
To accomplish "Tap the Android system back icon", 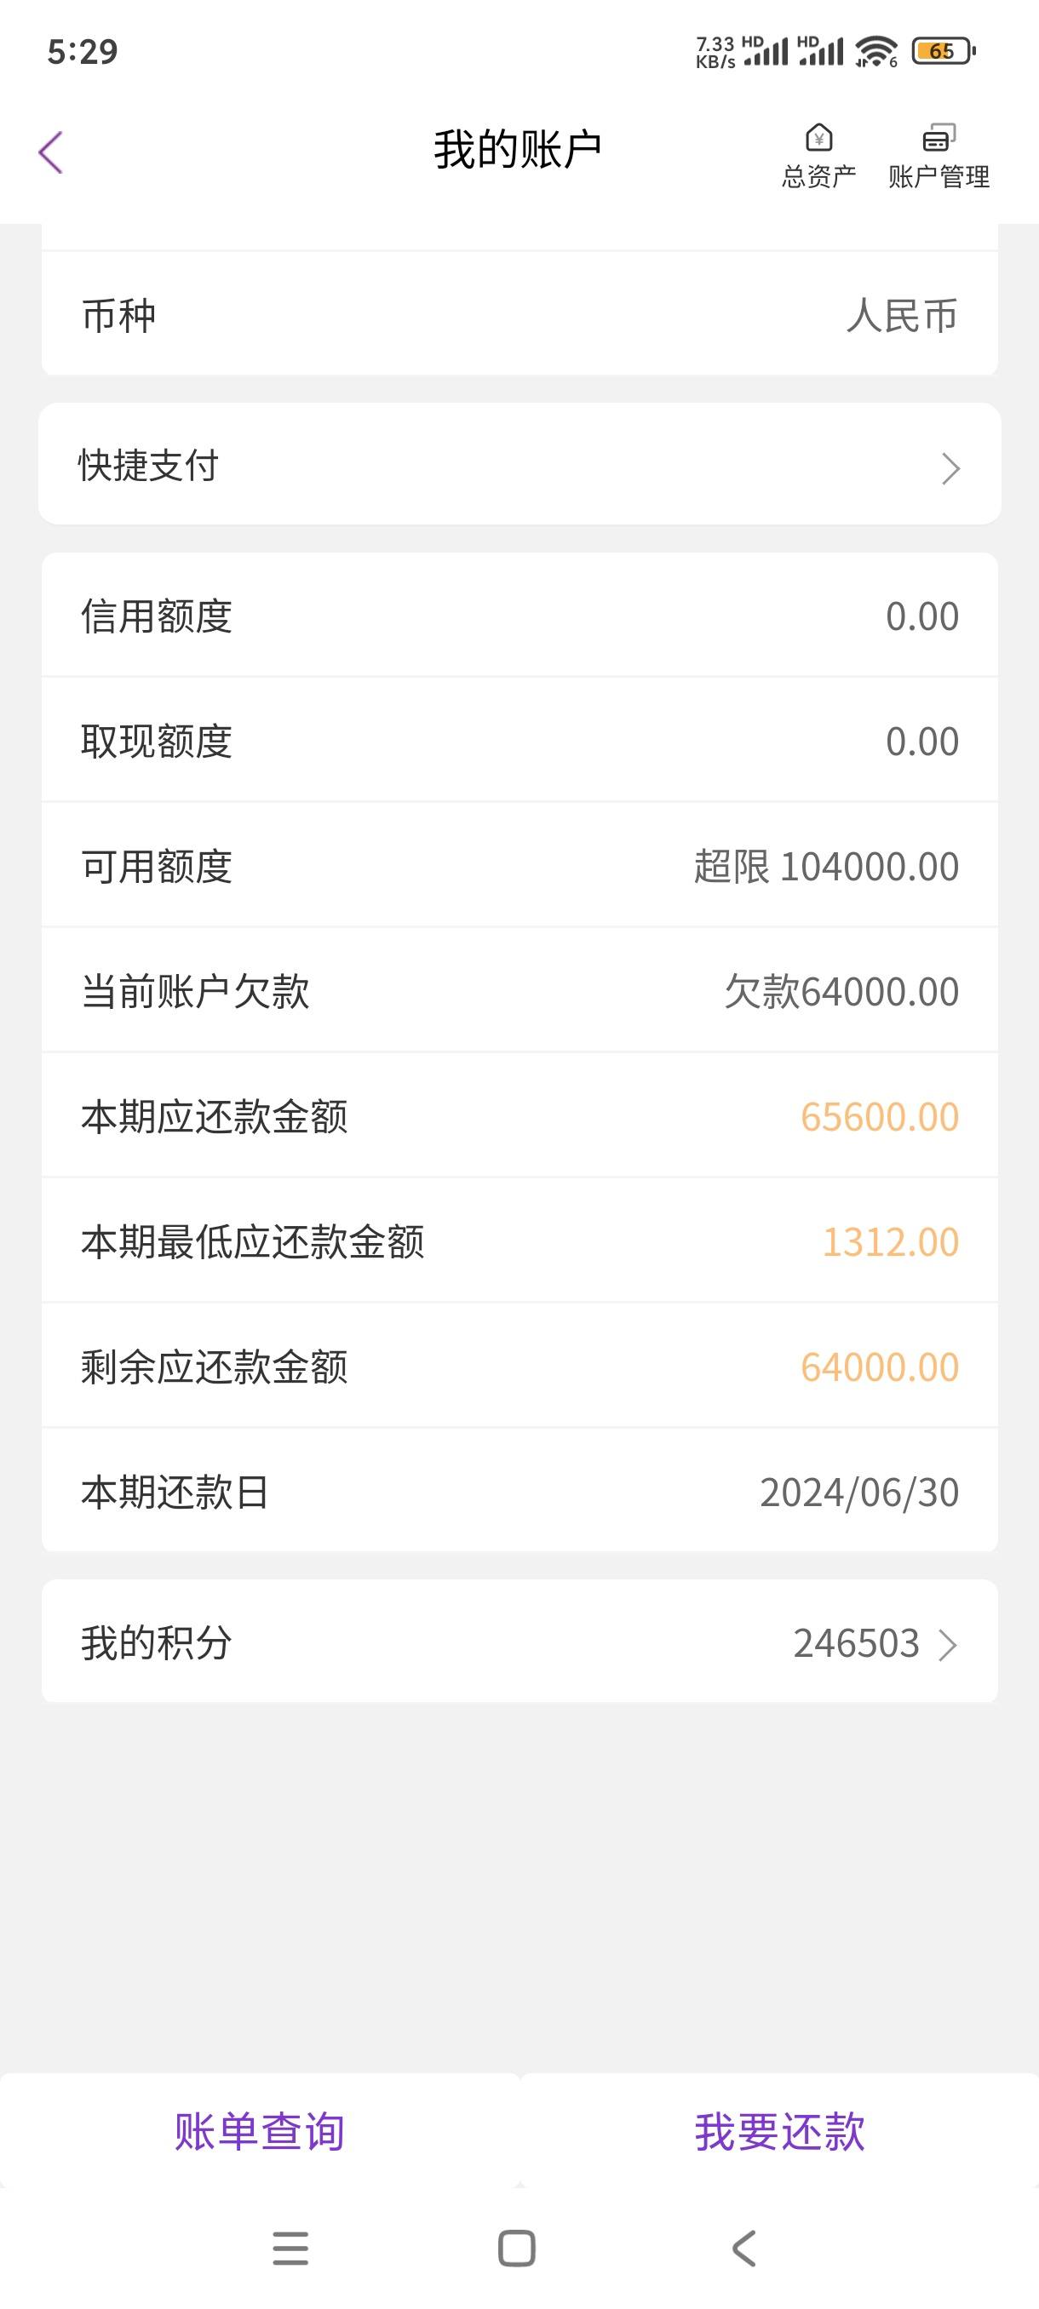I will click(744, 2248).
